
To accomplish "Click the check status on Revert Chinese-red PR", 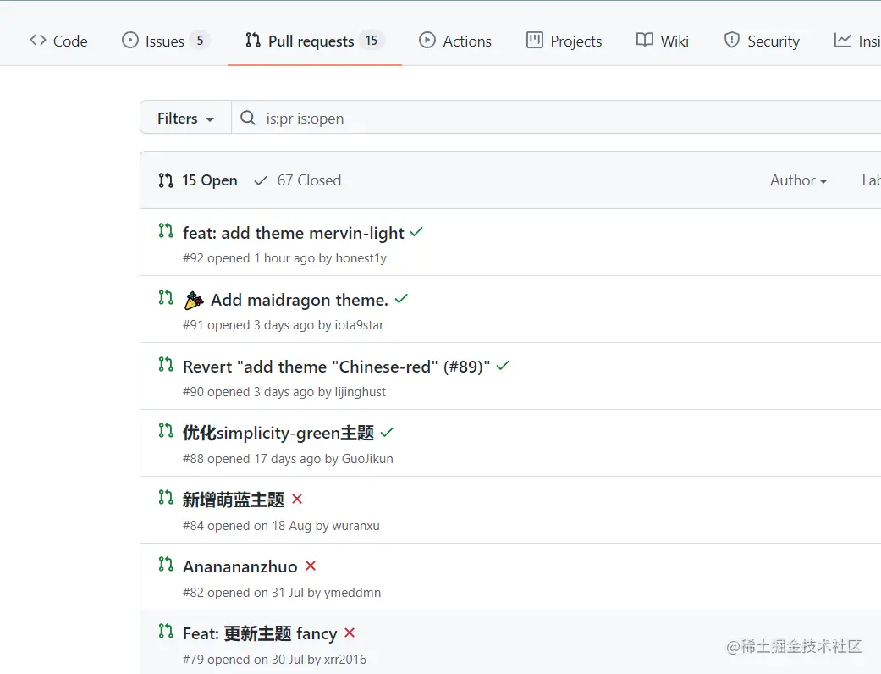I will (503, 366).
